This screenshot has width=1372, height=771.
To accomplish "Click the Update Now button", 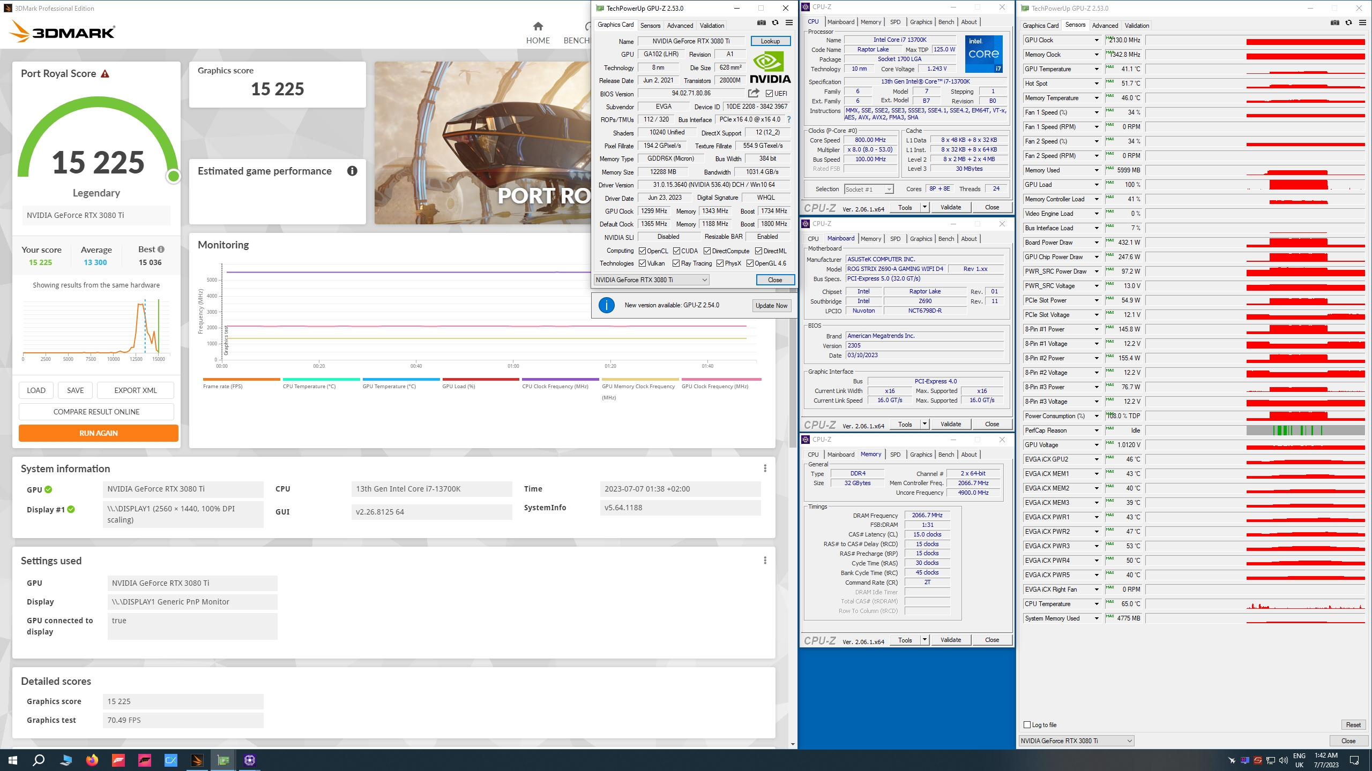I will coord(771,306).
